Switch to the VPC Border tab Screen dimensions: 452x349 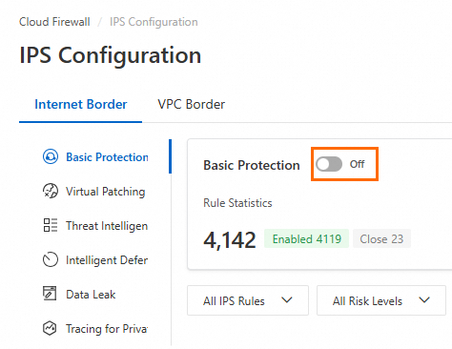[192, 105]
